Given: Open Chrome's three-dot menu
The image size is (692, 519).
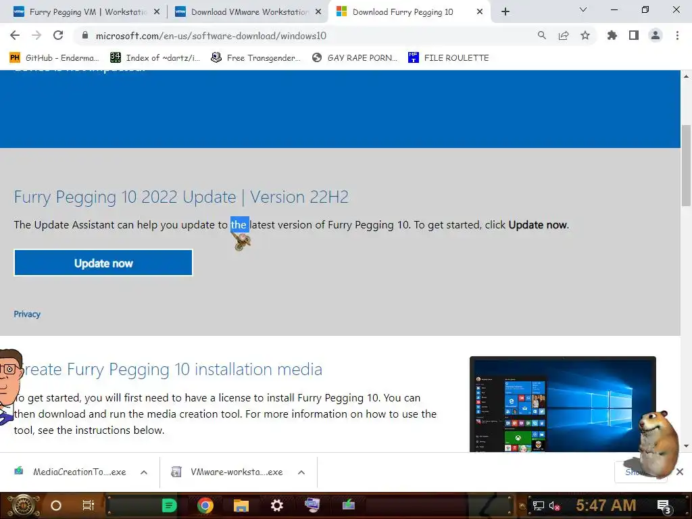Looking at the screenshot, I should point(677,35).
